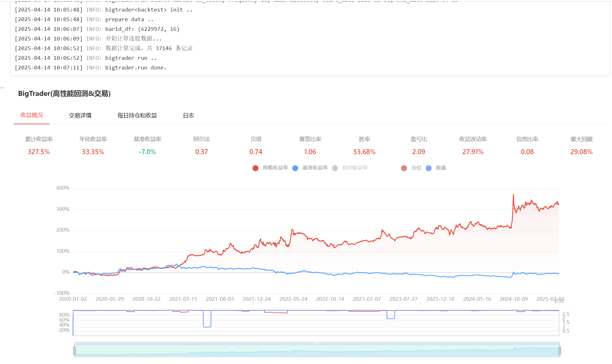This screenshot has width=612, height=364.
Task: Click the 'bigtrader.run done.' log line
Action: click(x=136, y=68)
